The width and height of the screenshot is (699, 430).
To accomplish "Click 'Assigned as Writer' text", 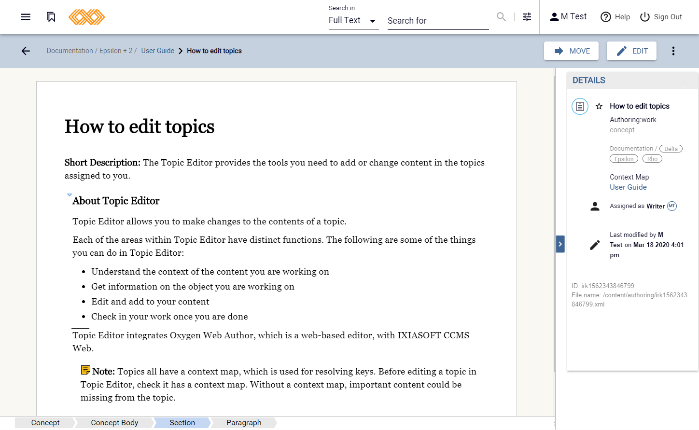I will 637,206.
